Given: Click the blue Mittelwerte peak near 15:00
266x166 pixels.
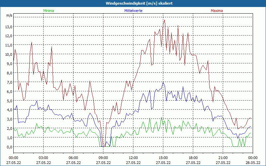Looking at the screenshot, I should click(163, 82).
